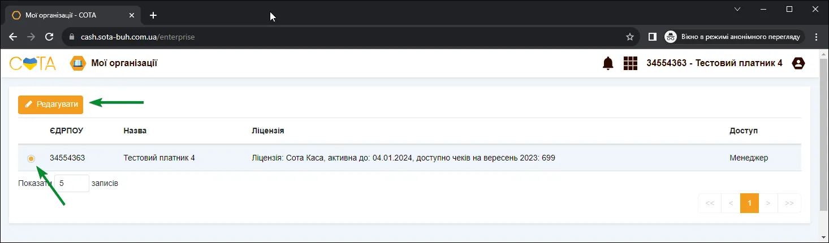Viewport: 829px width, 243px height.
Task: Click the browser forward arrow
Action: click(x=31, y=37)
